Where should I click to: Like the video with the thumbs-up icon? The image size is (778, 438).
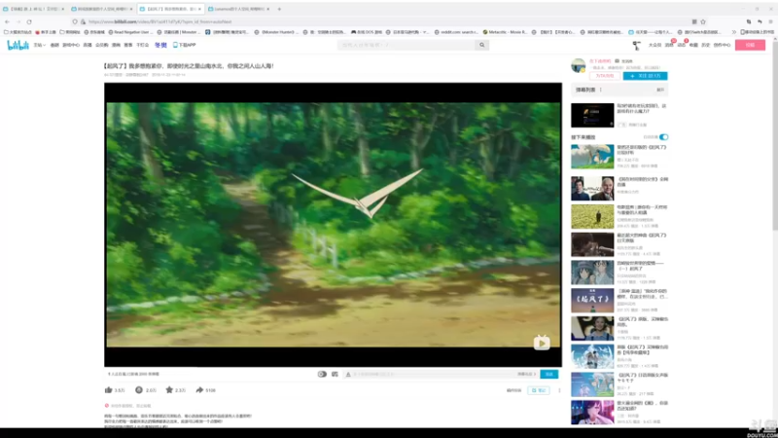109,390
